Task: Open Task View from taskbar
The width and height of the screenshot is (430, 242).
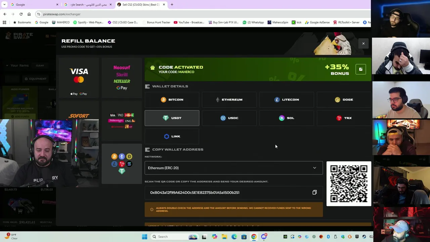Action: coord(204,237)
